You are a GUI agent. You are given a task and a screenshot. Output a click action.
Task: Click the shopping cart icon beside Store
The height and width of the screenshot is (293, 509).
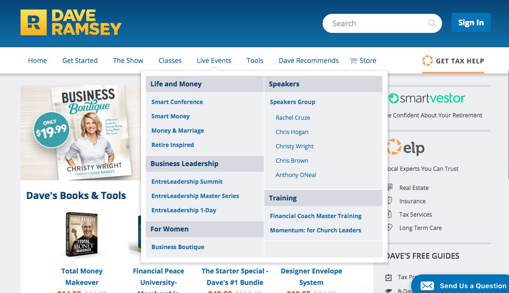[353, 61]
